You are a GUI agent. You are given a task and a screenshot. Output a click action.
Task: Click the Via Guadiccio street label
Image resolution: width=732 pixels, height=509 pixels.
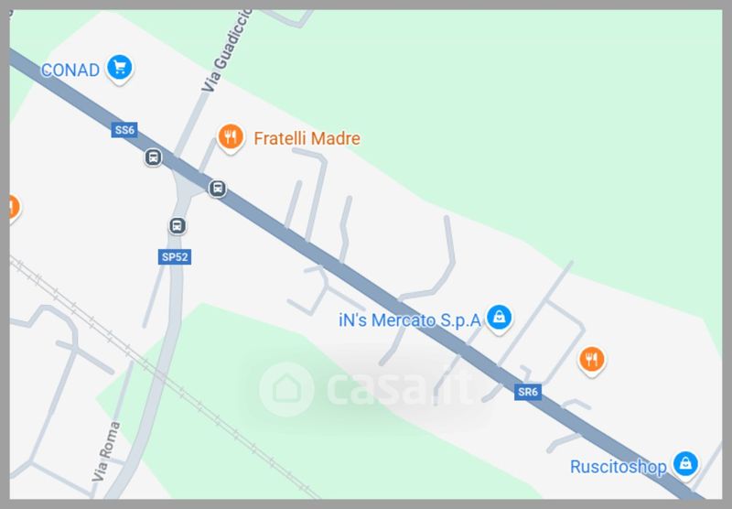pyautogui.click(x=226, y=50)
